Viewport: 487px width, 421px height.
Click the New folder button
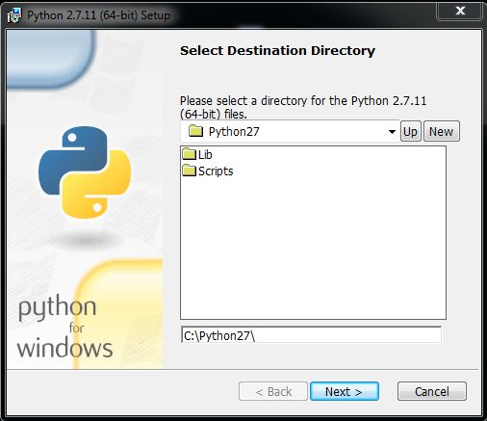coord(442,131)
